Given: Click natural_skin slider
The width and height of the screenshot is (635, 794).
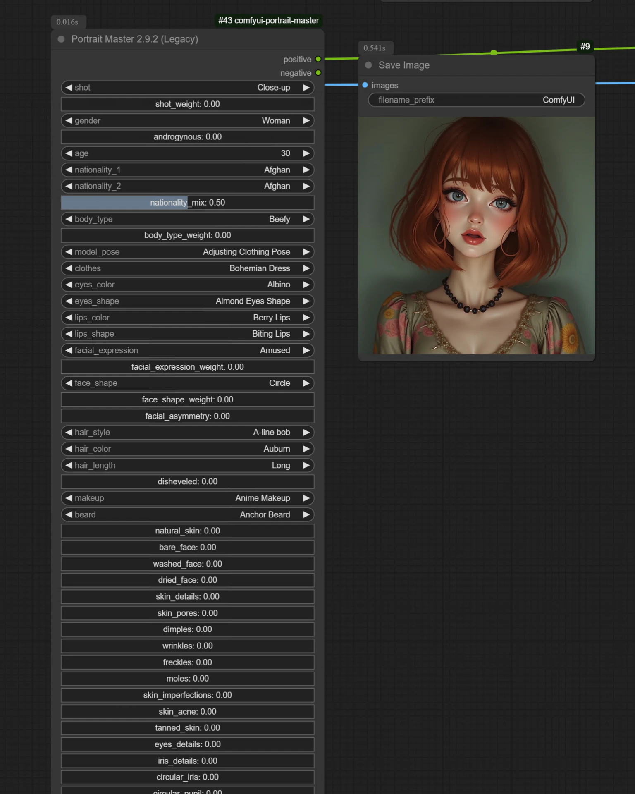Looking at the screenshot, I should 187,531.
